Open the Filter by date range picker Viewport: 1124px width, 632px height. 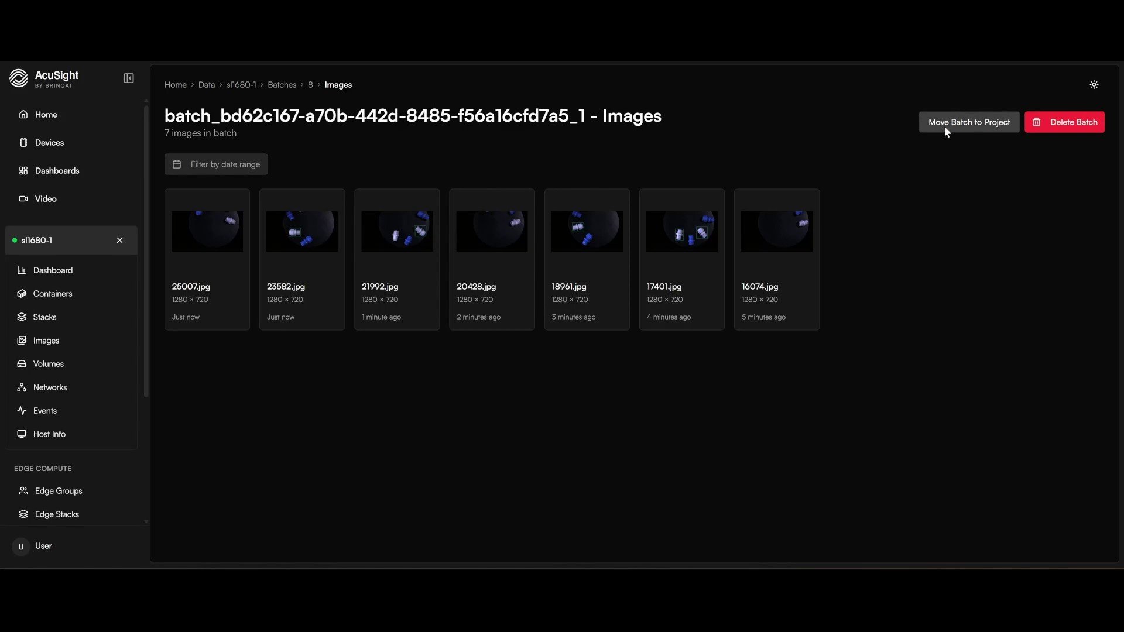pos(216,164)
